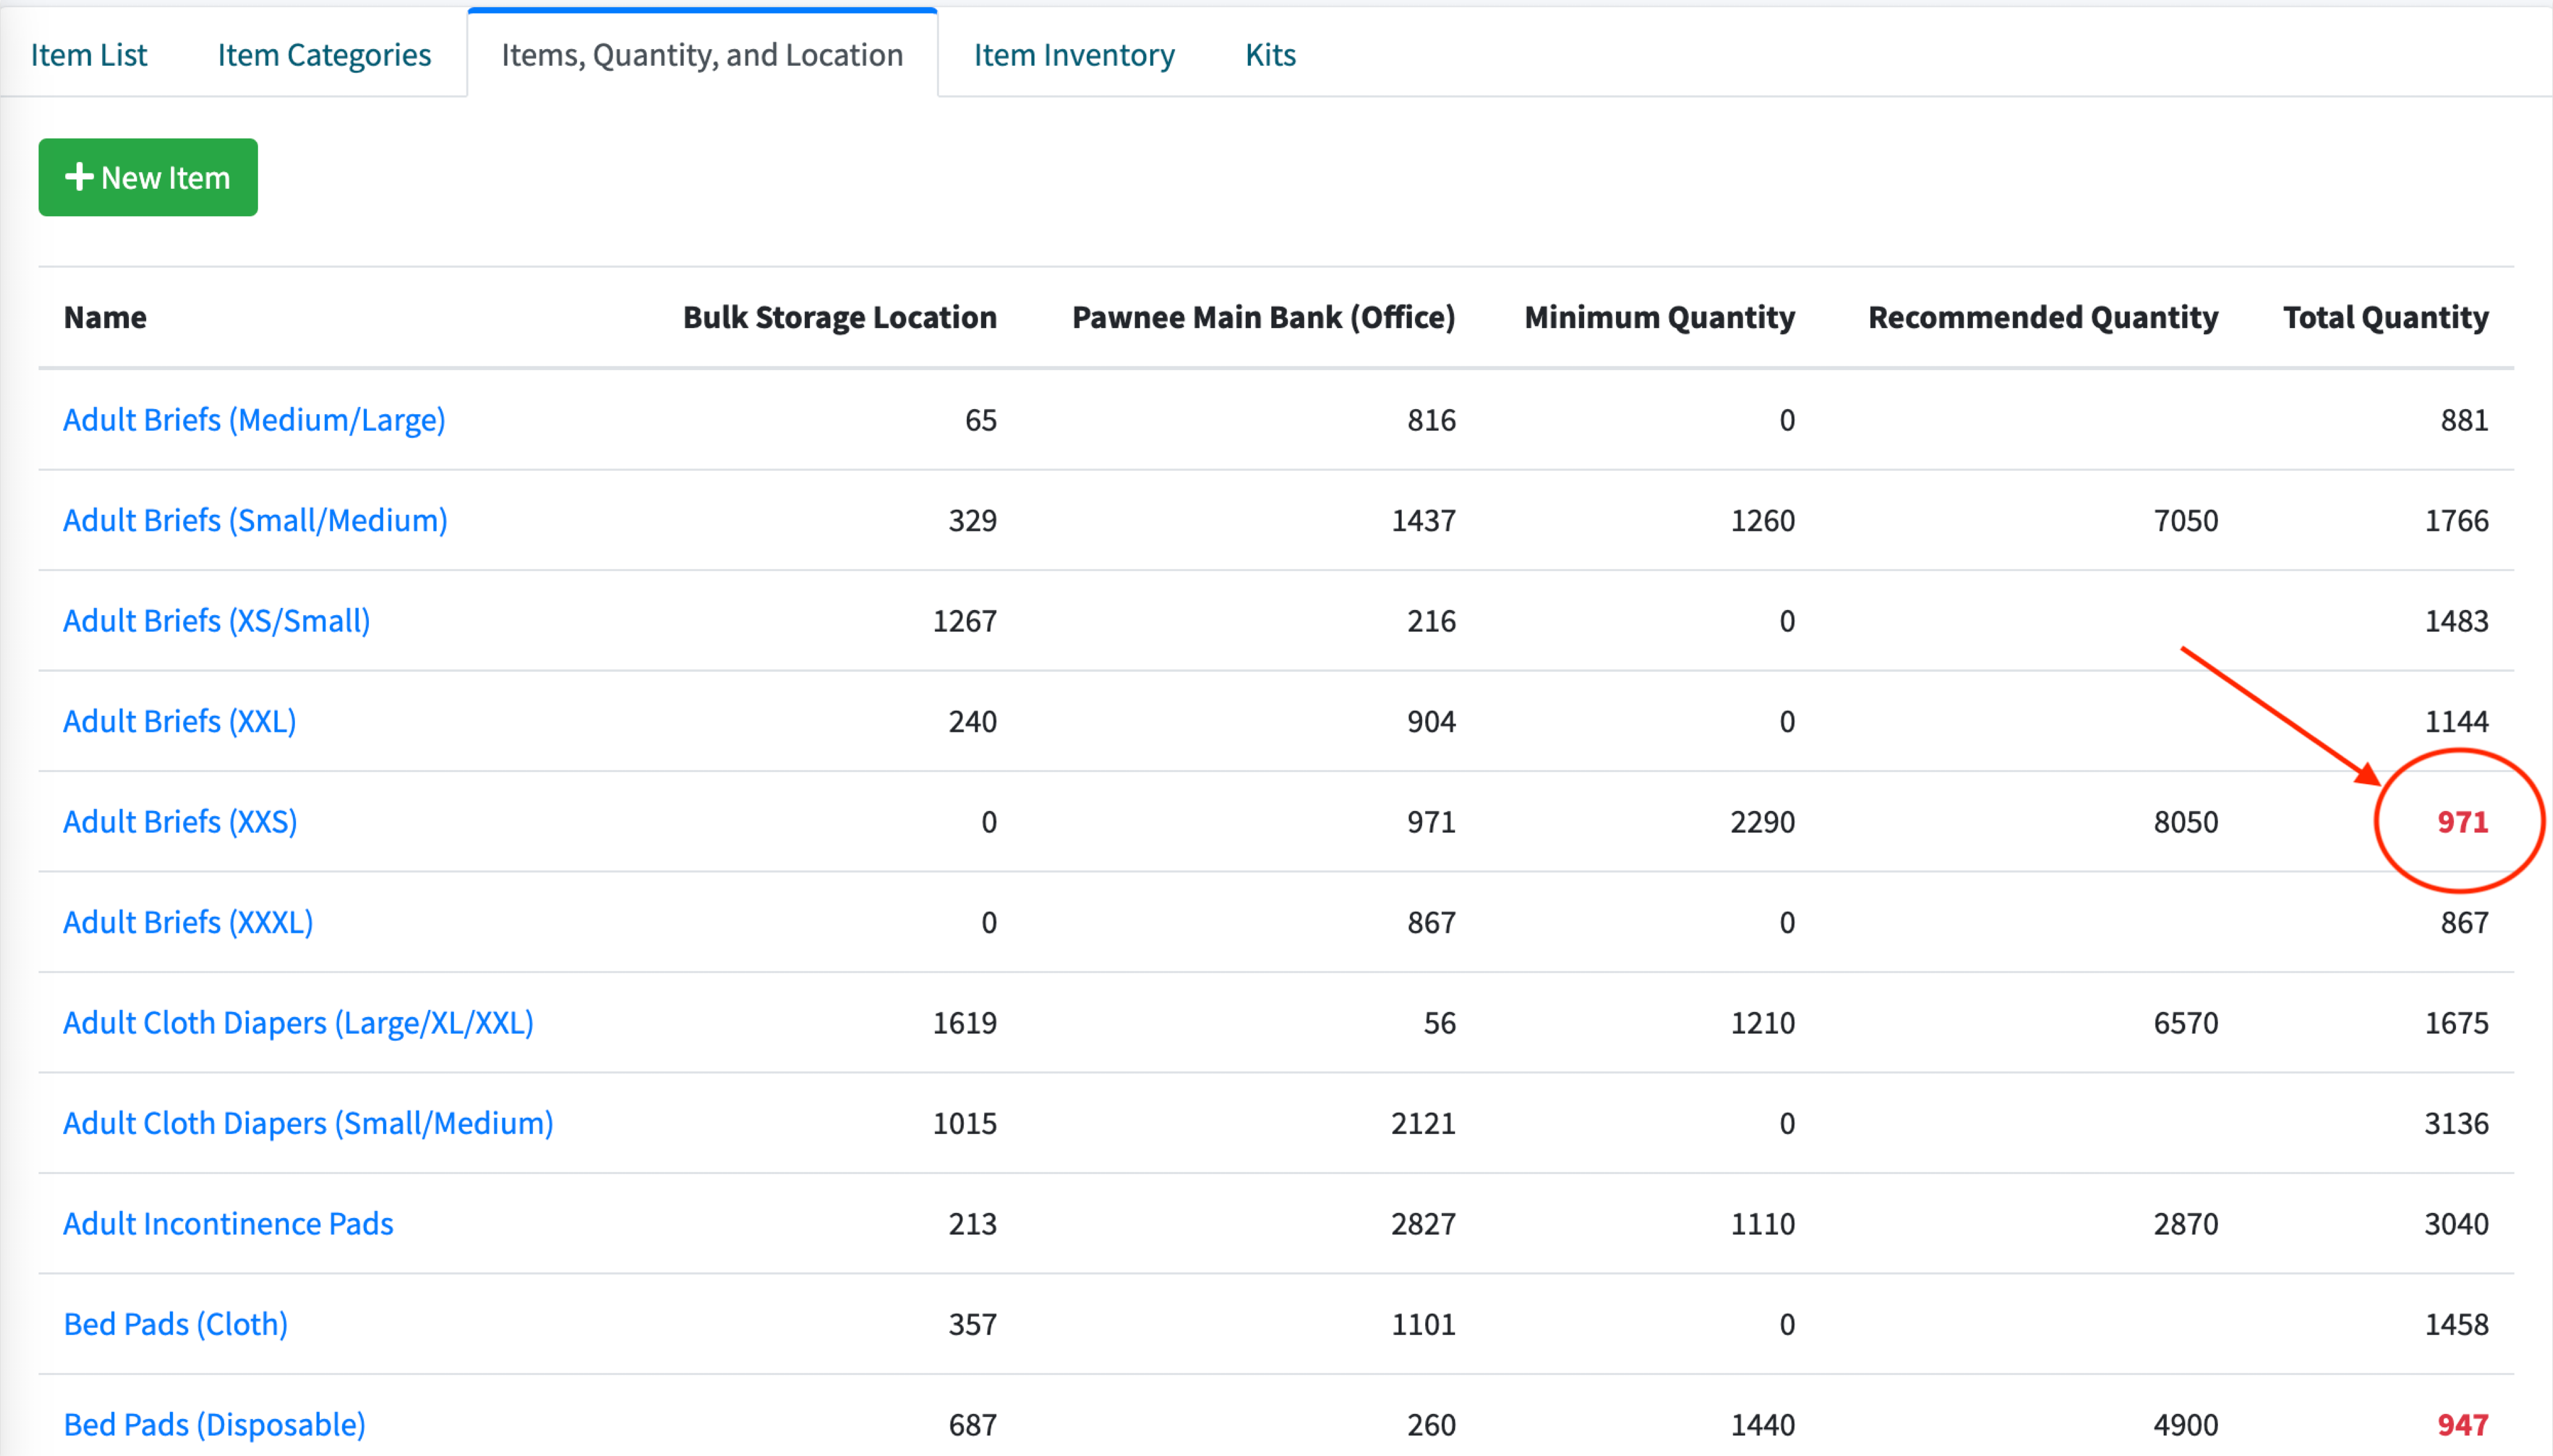Select total quantity 1483 cell
Image resolution: width=2553 pixels, height=1456 pixels.
(x=2456, y=621)
